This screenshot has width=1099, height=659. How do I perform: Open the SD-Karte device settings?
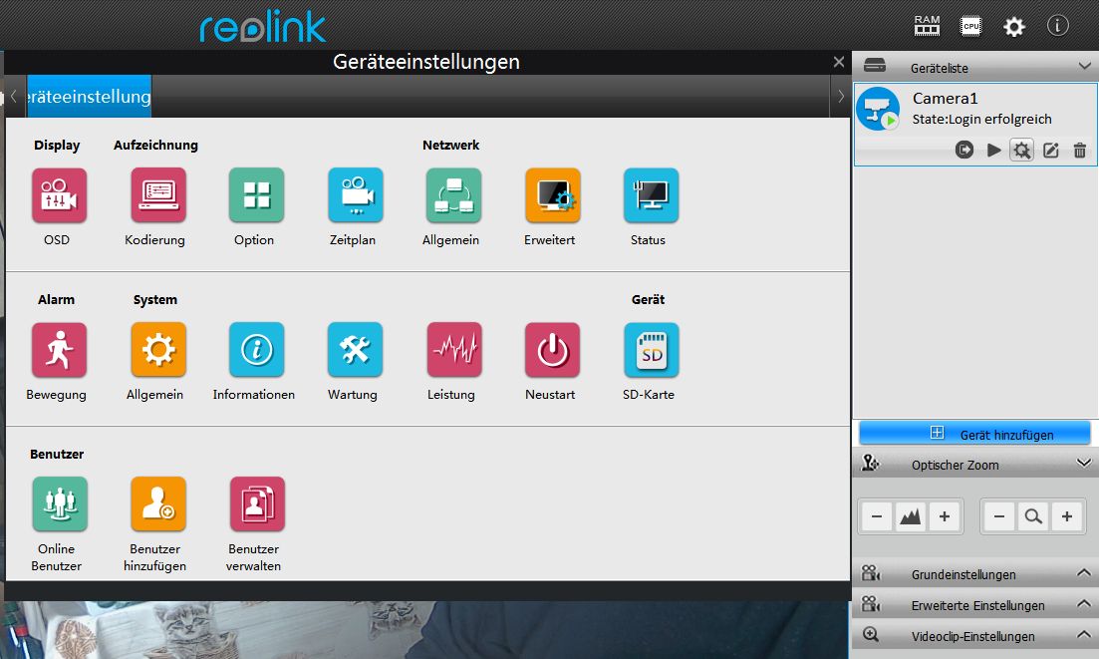(x=651, y=350)
